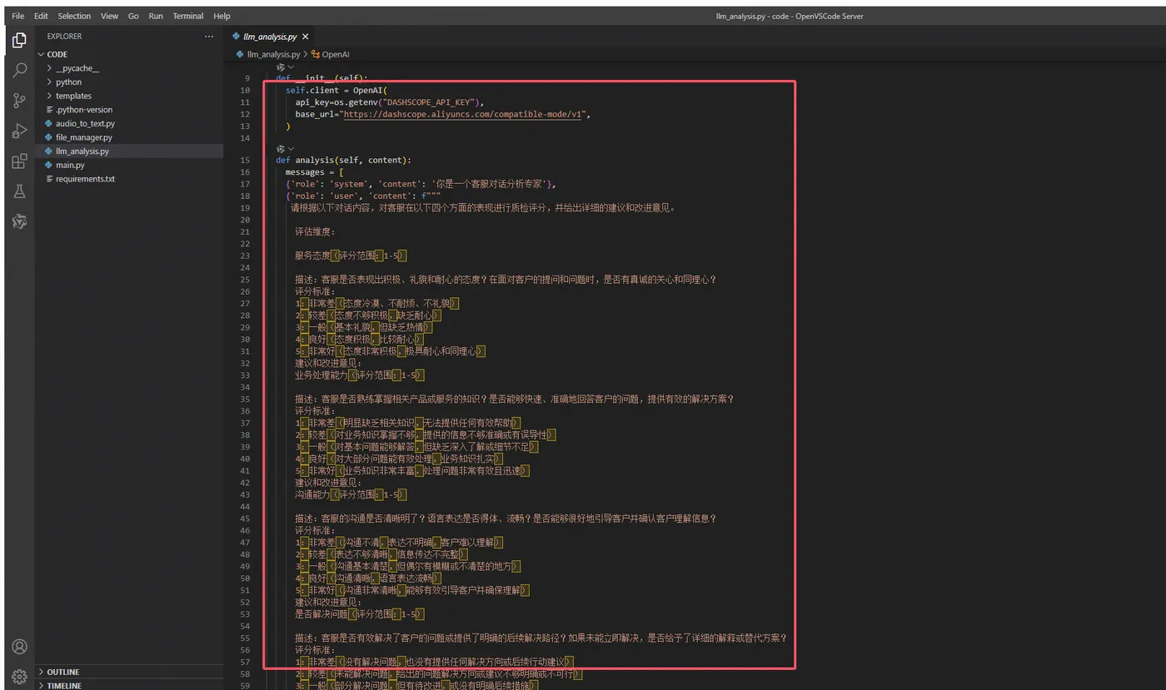
Task: Click line number 15 in the gutter
Action: tap(244, 160)
